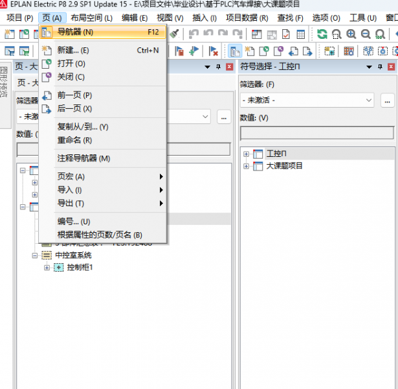
Task: Open the 编辑 (E) menu
Action: coord(134,18)
